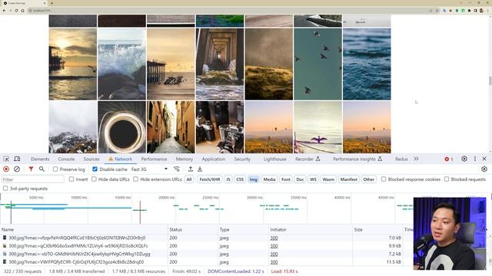Filter requests by Wasm
Image resolution: width=492 pixels, height=276 pixels.
pos(328,179)
